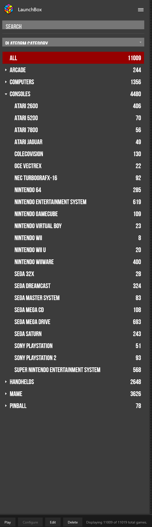The width and height of the screenshot is (152, 527).
Task: Expand the Computers category arrow
Action: (x=6, y=82)
